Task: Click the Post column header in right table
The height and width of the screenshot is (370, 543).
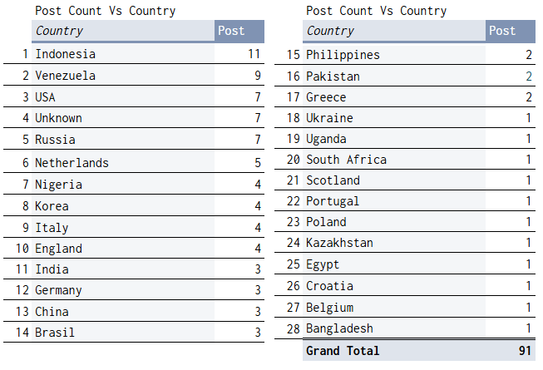Action: click(511, 31)
